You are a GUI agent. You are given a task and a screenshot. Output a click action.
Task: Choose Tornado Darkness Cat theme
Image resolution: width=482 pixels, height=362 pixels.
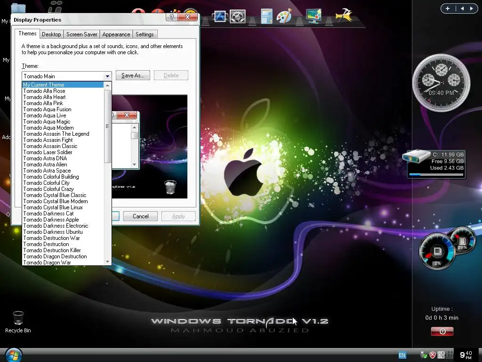coord(63,214)
